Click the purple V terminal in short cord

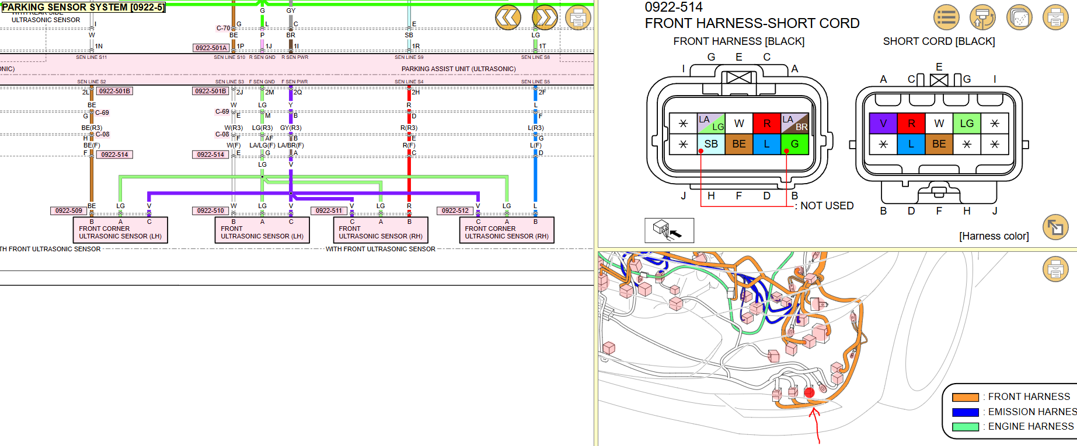[x=883, y=124]
